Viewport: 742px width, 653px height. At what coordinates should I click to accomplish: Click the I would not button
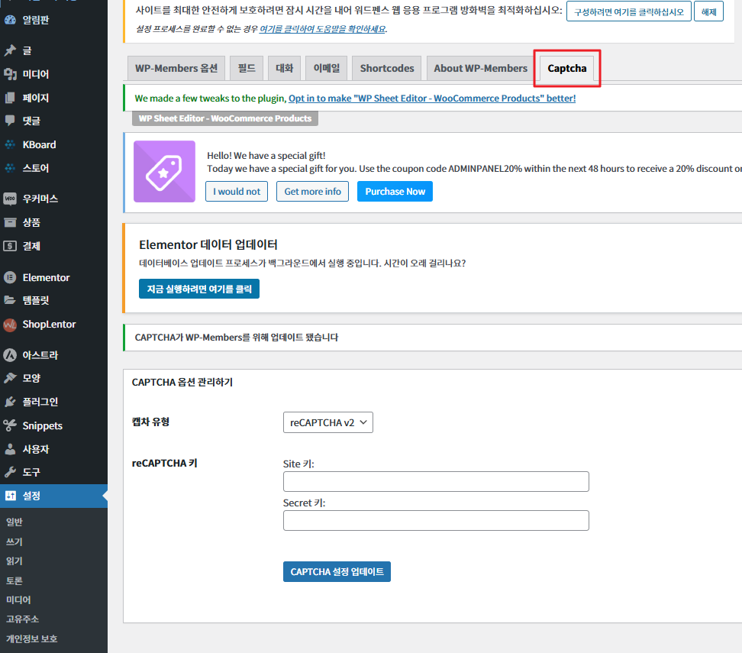coord(237,191)
